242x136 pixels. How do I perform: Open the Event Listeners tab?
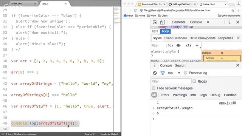[x=175, y=38]
